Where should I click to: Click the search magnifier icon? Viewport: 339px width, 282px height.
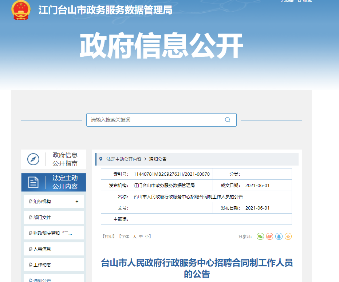pos(228,120)
